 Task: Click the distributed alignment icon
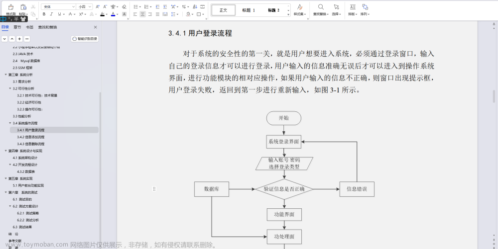click(165, 14)
